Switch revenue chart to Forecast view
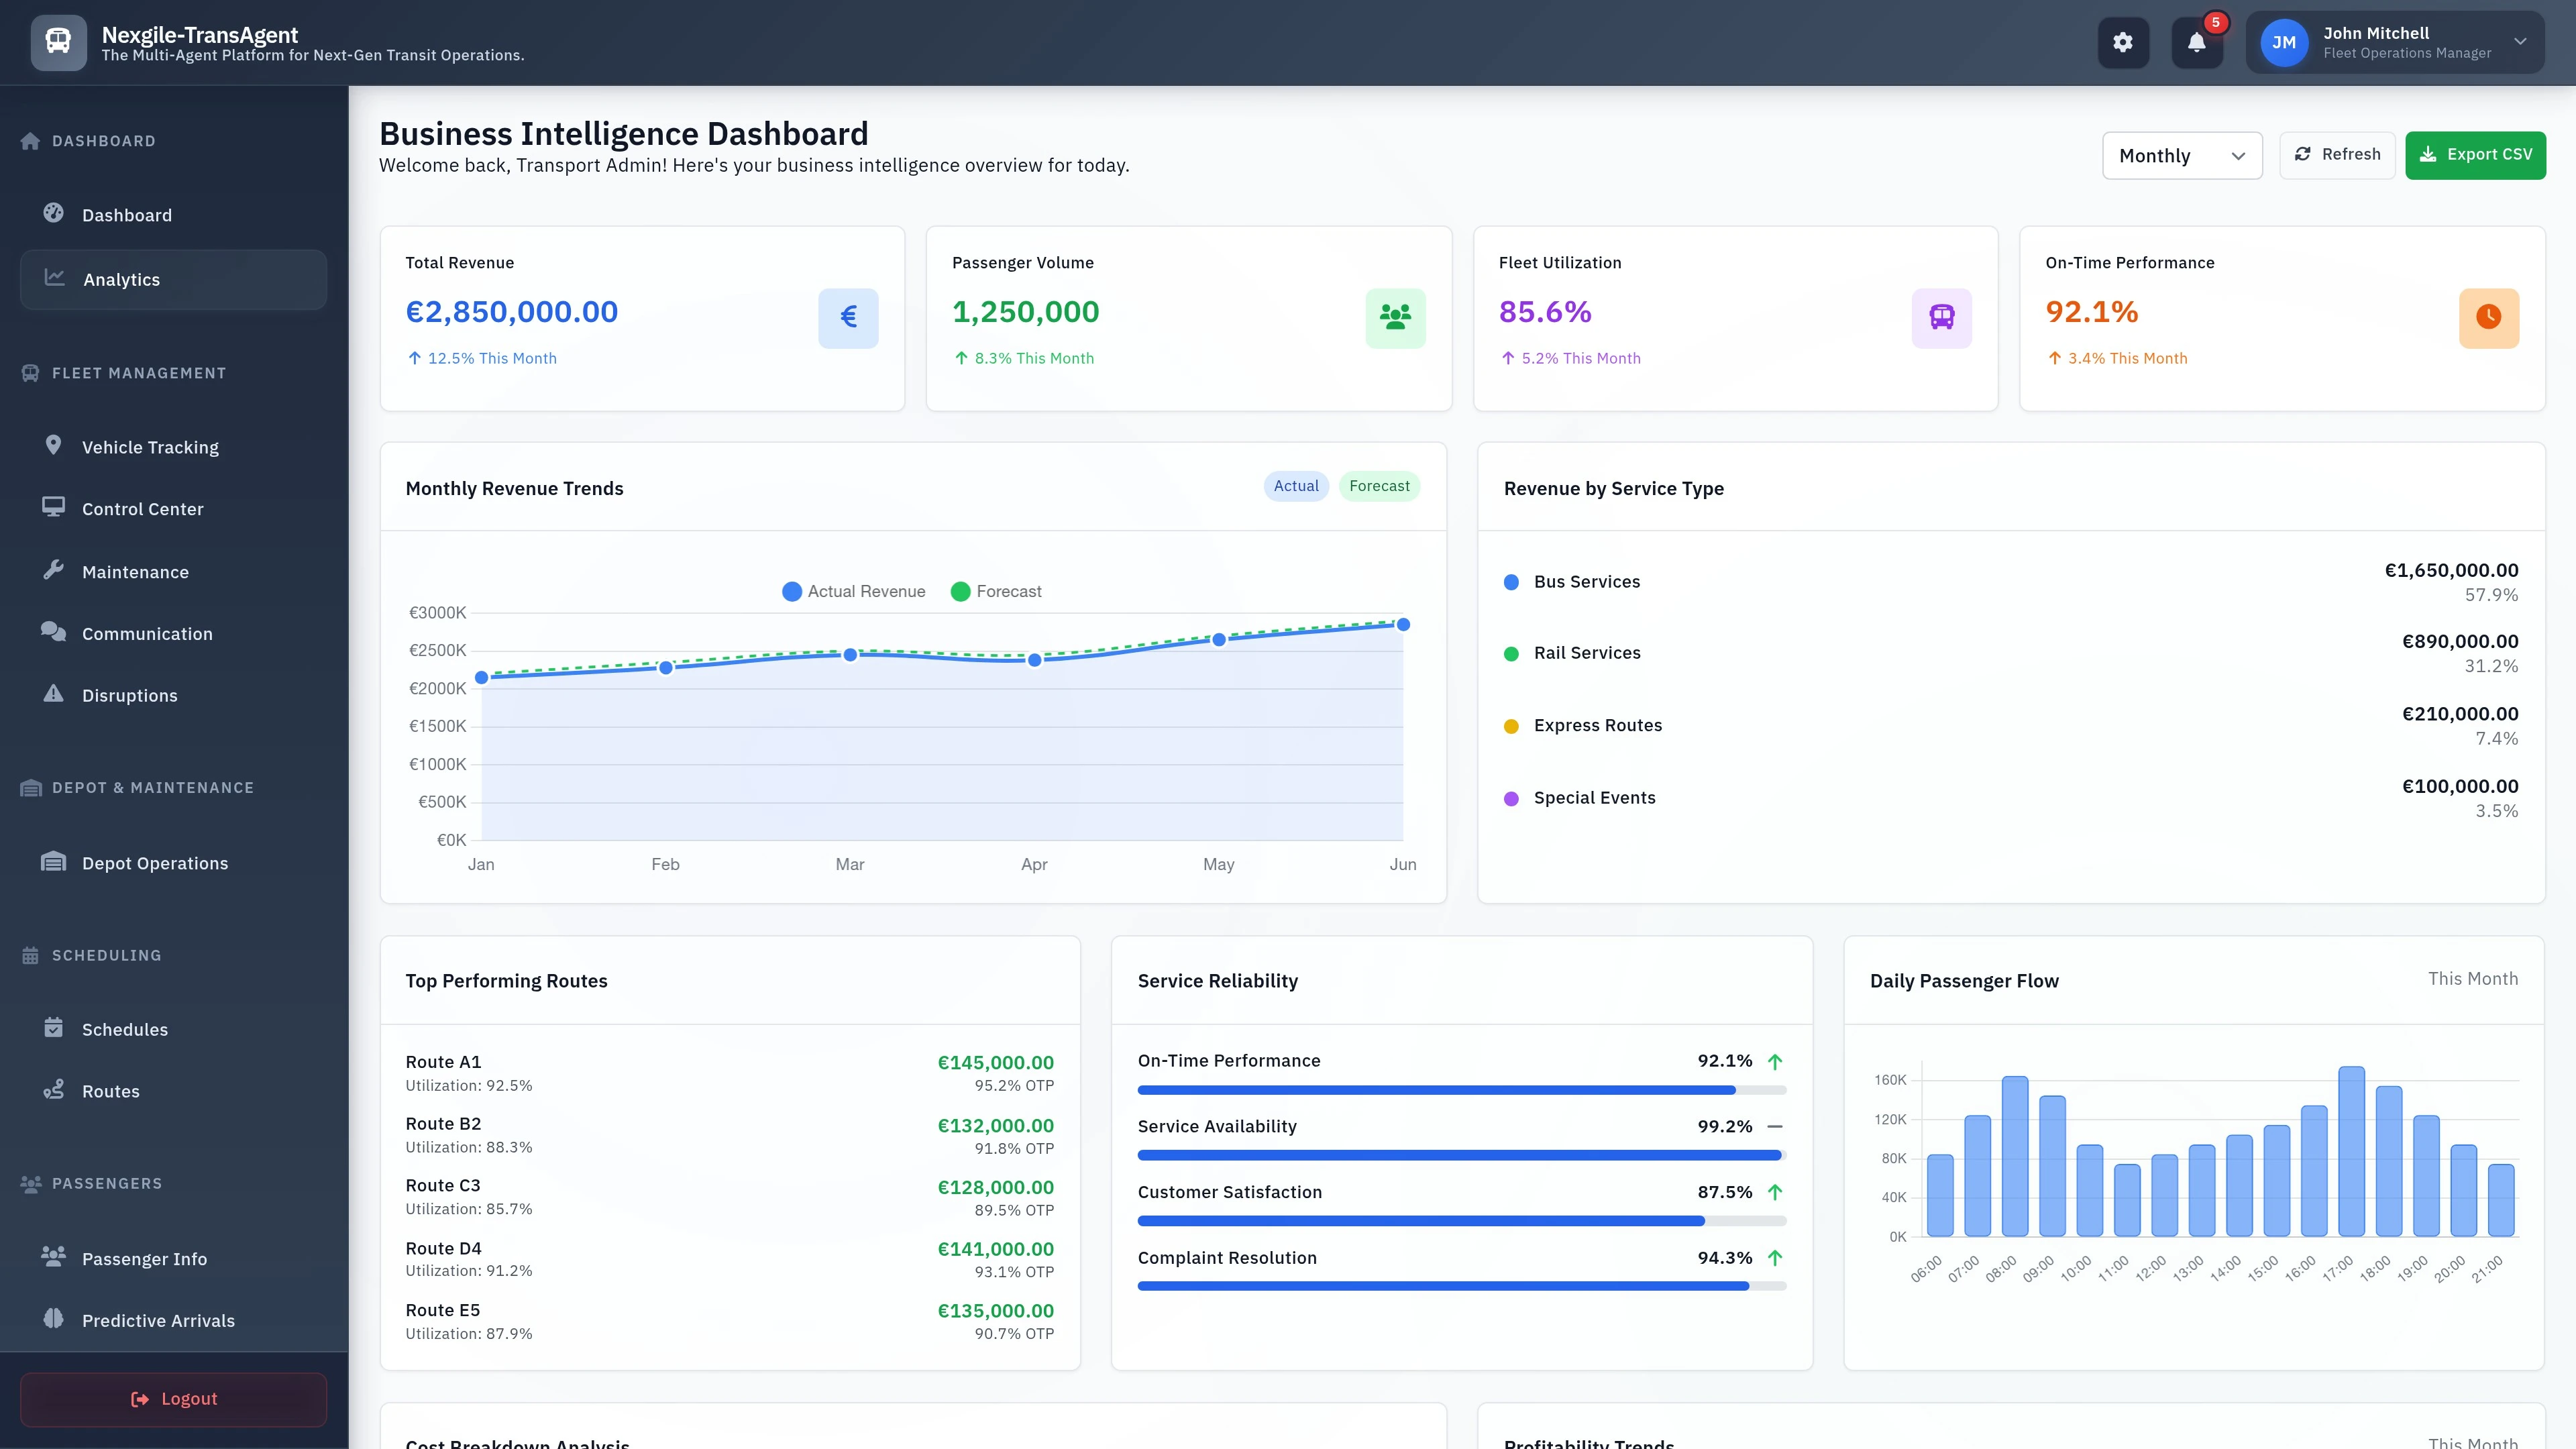This screenshot has width=2576, height=1449. click(x=1380, y=486)
